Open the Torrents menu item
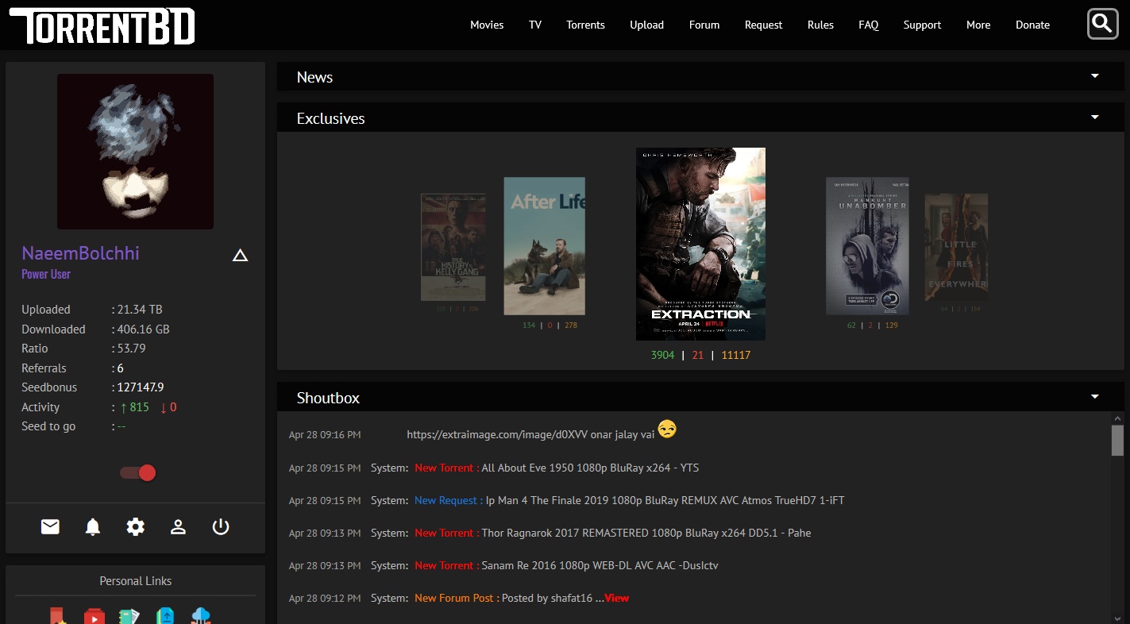The image size is (1130, 624). coord(585,25)
